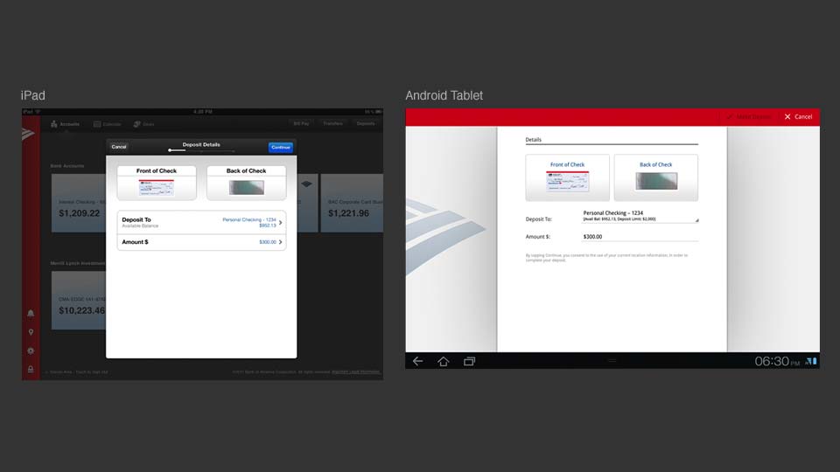Tap the location pin icon in iPad sidebar
840x472 pixels.
pos(31,332)
